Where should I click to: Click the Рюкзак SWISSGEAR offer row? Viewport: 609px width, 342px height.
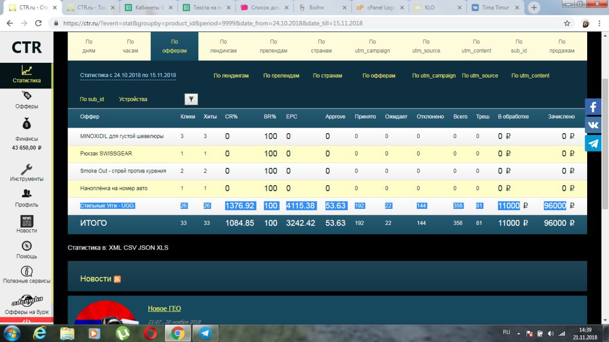pos(327,154)
